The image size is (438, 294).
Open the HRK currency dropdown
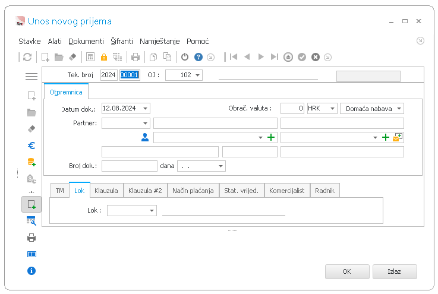tap(332, 108)
